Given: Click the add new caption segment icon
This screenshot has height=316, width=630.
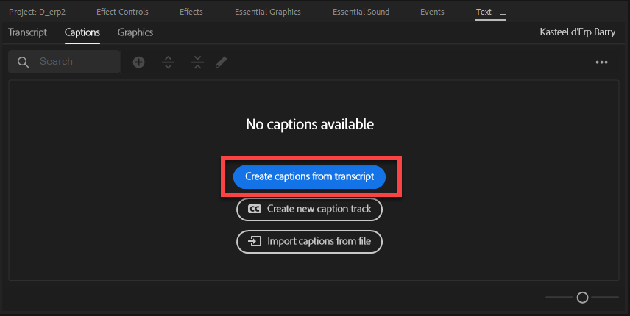Looking at the screenshot, I should [x=138, y=62].
